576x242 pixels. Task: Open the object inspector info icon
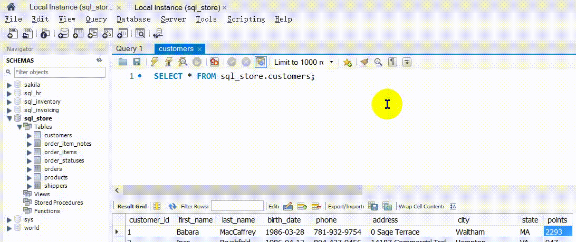[45, 33]
